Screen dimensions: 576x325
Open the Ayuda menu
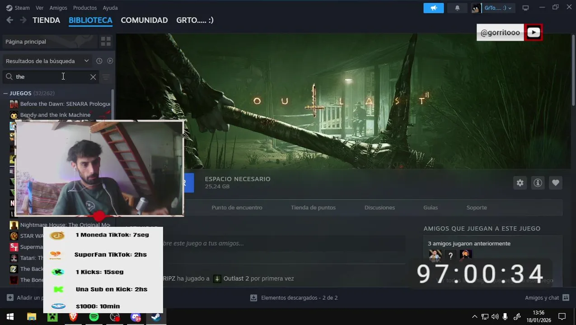pyautogui.click(x=110, y=8)
